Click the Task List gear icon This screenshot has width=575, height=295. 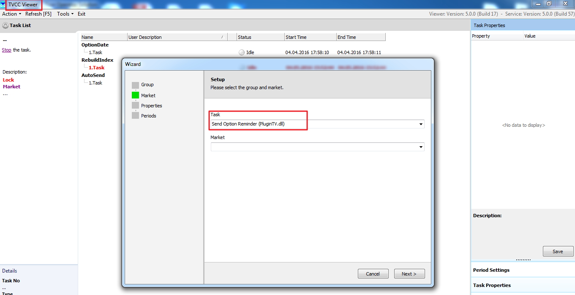pos(5,25)
